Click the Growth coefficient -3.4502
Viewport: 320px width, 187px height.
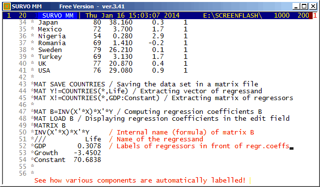click(x=87, y=153)
